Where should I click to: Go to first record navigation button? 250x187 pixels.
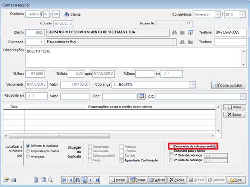tap(64, 180)
